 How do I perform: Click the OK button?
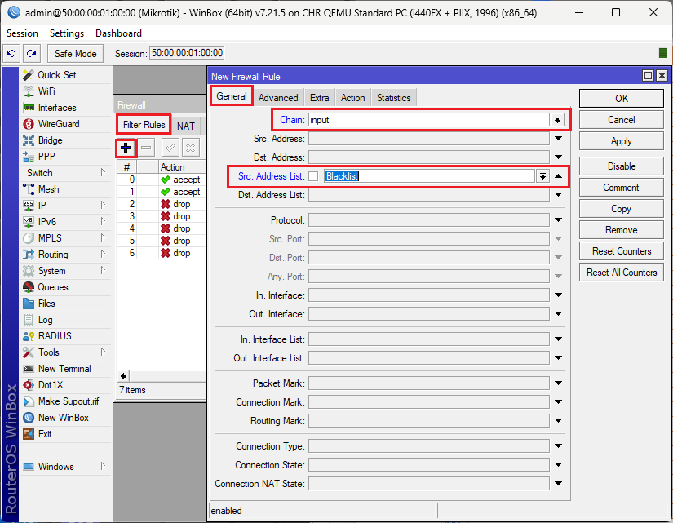coord(622,99)
